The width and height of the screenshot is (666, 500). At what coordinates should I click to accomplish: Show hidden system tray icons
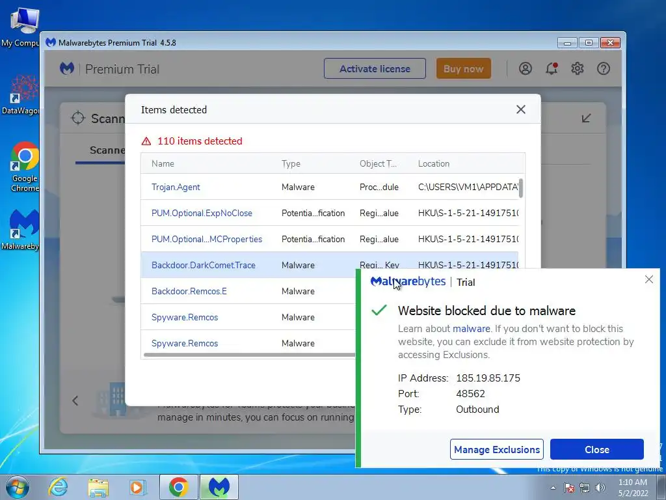tap(553, 488)
